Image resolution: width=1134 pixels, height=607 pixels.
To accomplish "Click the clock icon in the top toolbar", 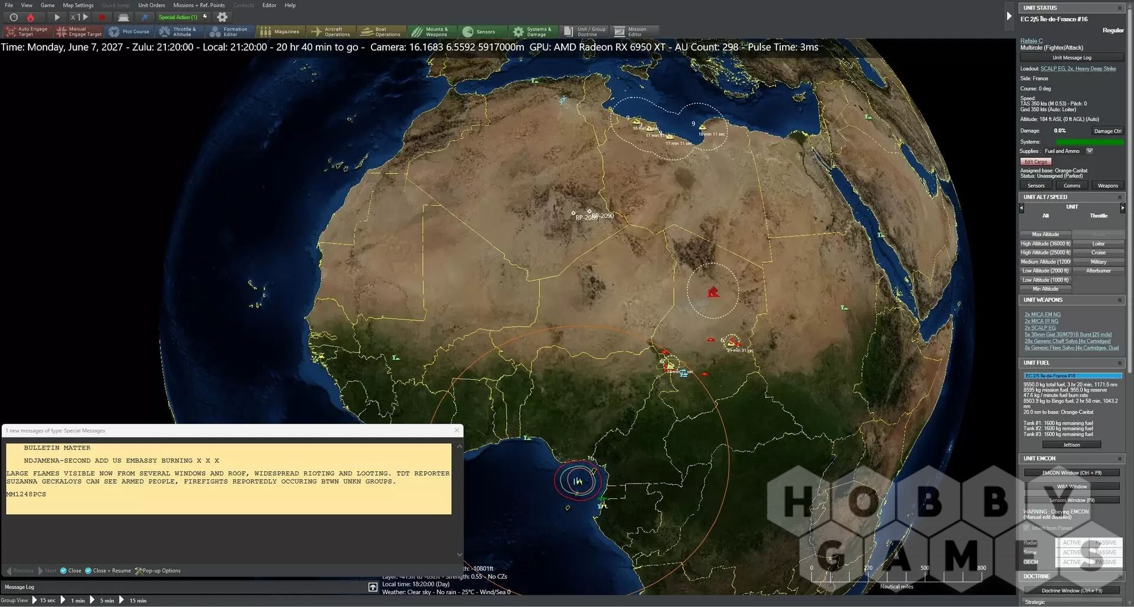I will [x=14, y=17].
